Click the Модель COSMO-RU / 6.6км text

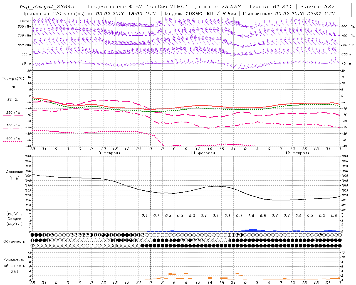(200, 14)
